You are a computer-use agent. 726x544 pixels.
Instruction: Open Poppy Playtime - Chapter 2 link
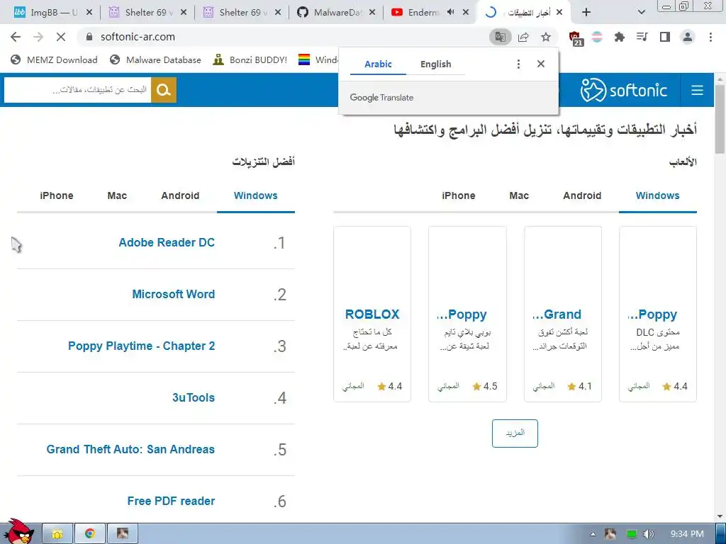pyautogui.click(x=142, y=346)
